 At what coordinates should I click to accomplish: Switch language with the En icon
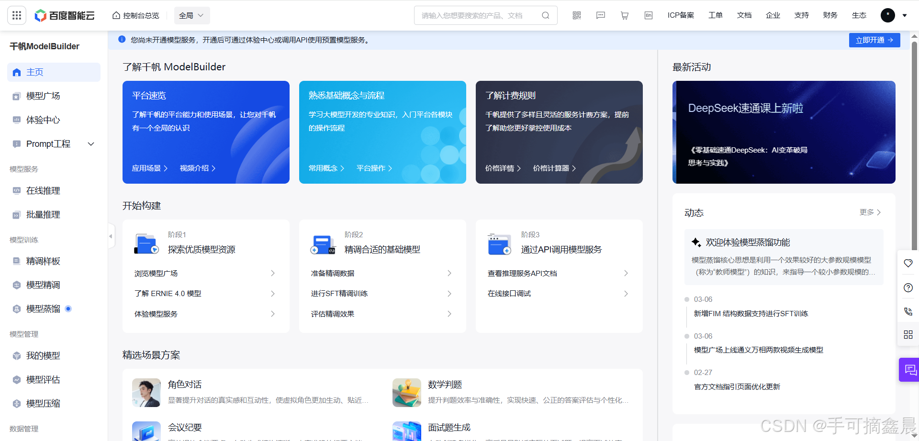click(649, 15)
